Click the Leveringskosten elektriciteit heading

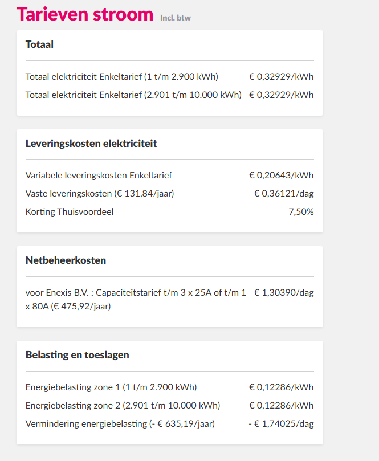click(x=91, y=144)
